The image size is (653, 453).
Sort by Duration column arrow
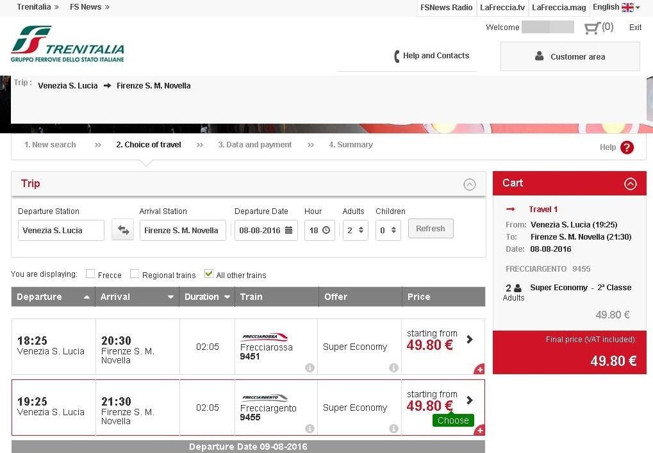point(227,297)
